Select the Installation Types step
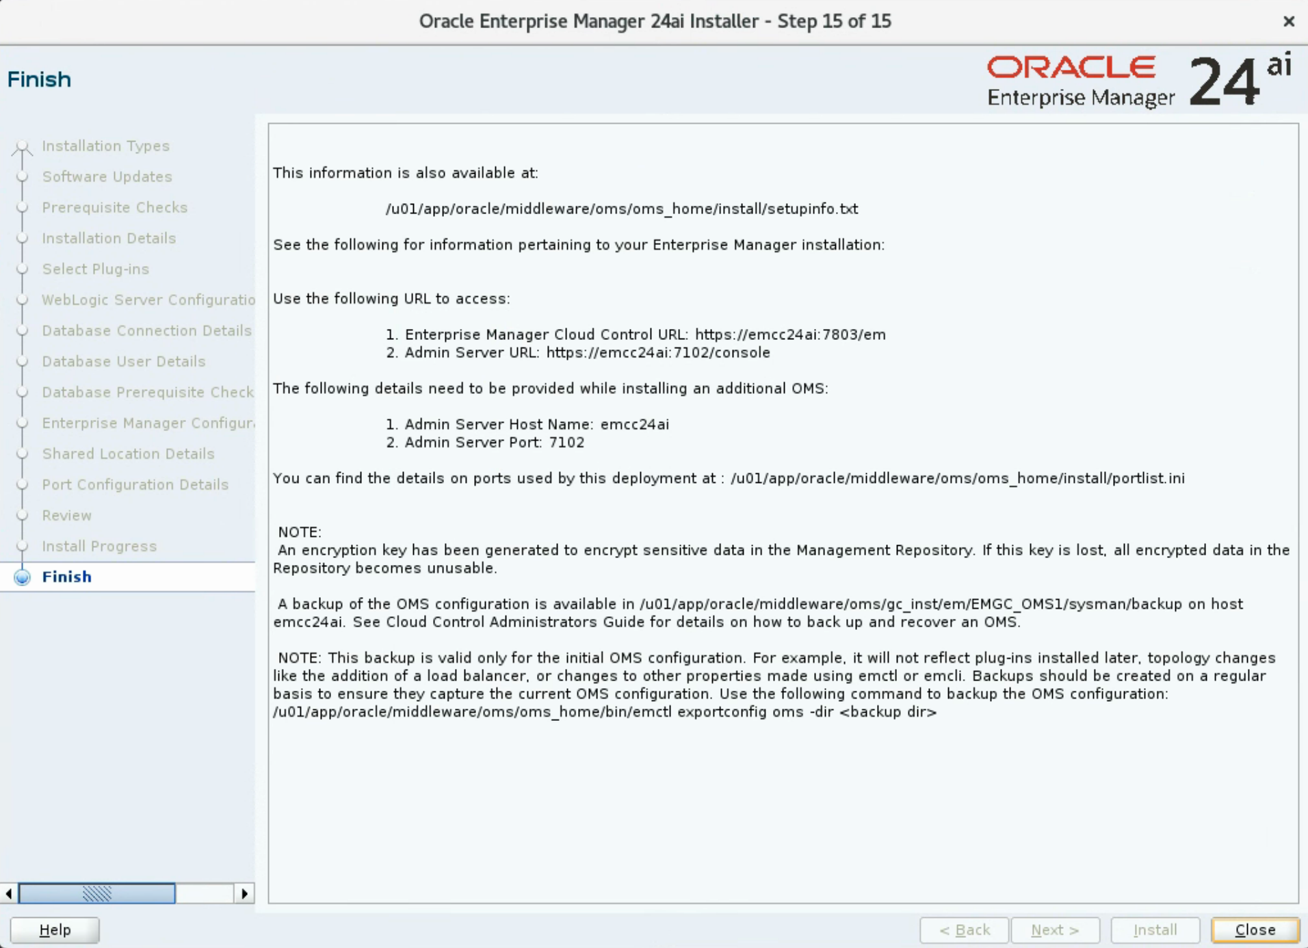The width and height of the screenshot is (1308, 948). pos(105,146)
